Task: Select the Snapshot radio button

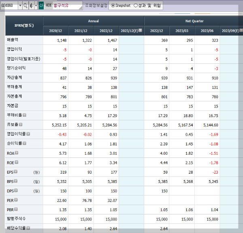Action: [x=113, y=5]
